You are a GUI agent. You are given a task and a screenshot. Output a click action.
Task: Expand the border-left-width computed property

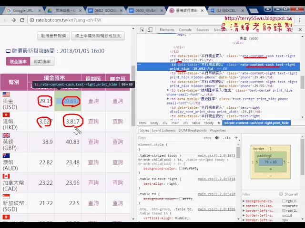[x=244, y=220]
